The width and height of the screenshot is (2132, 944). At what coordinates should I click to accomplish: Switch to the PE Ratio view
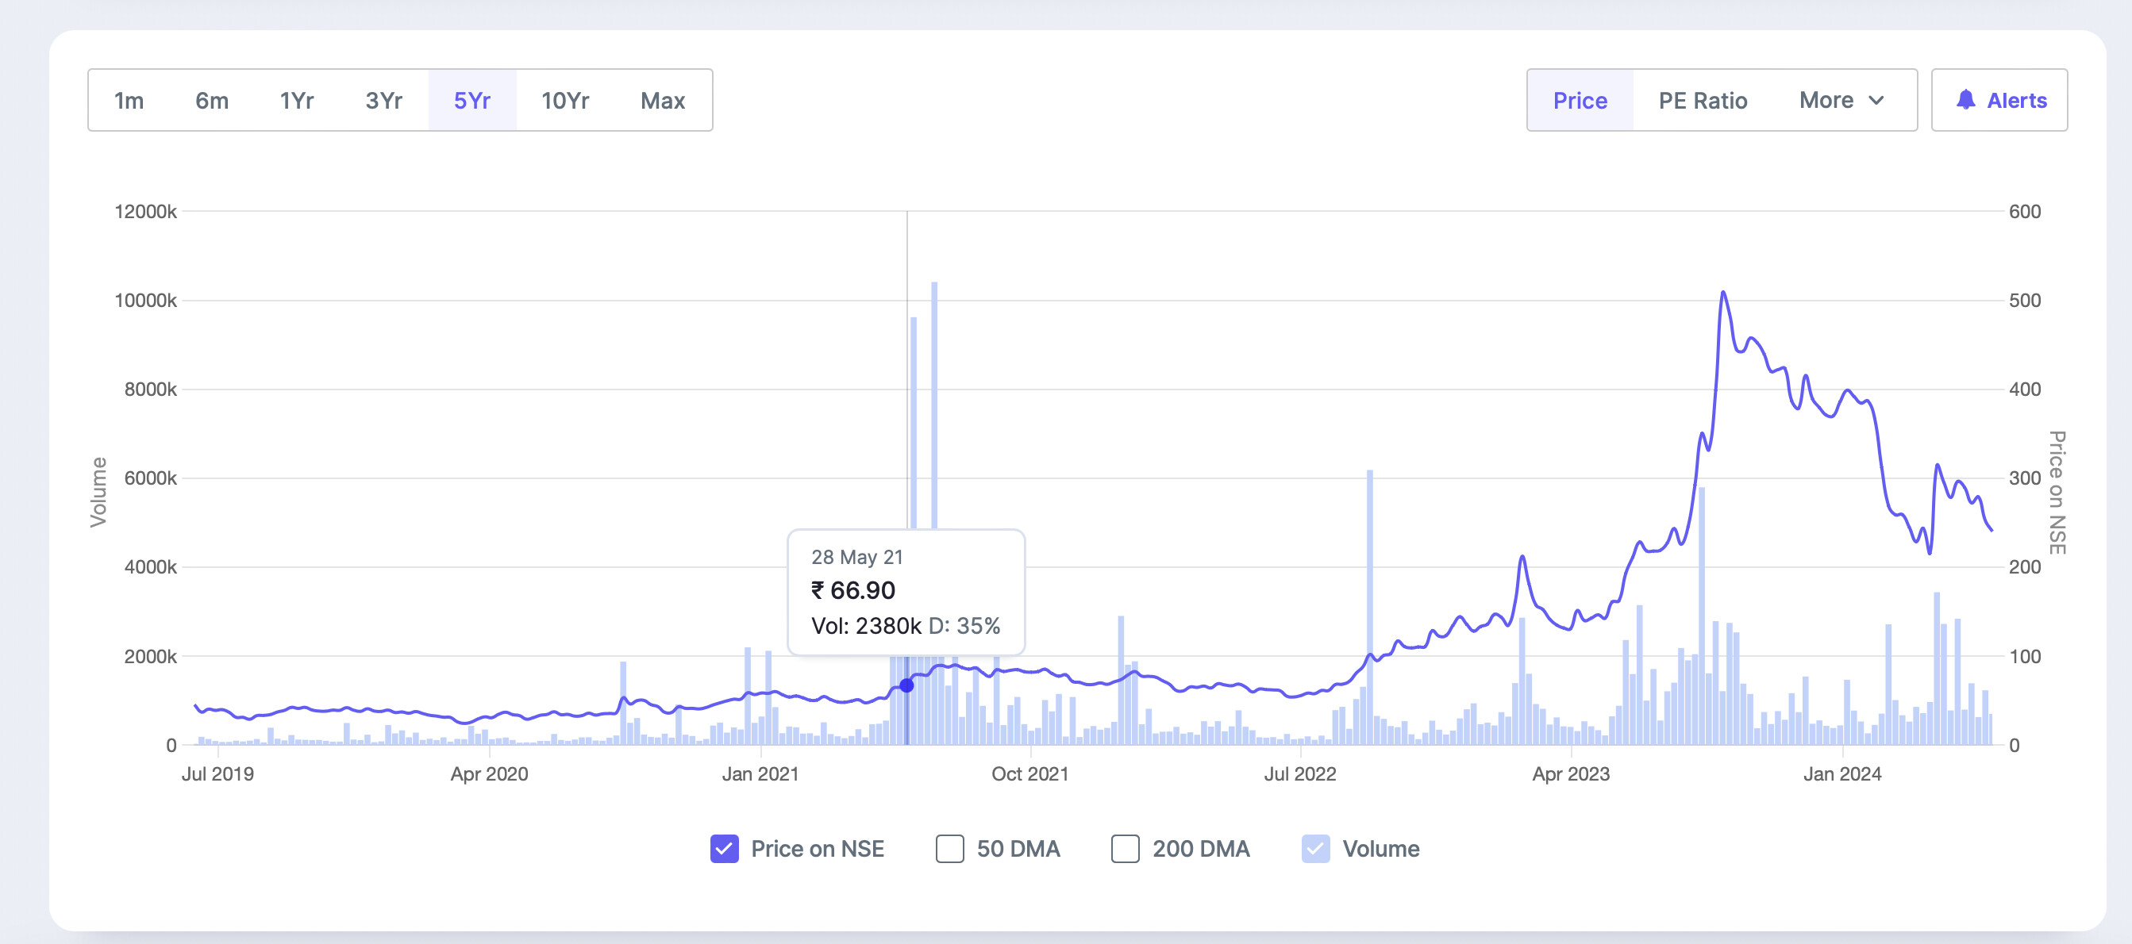[x=1703, y=100]
